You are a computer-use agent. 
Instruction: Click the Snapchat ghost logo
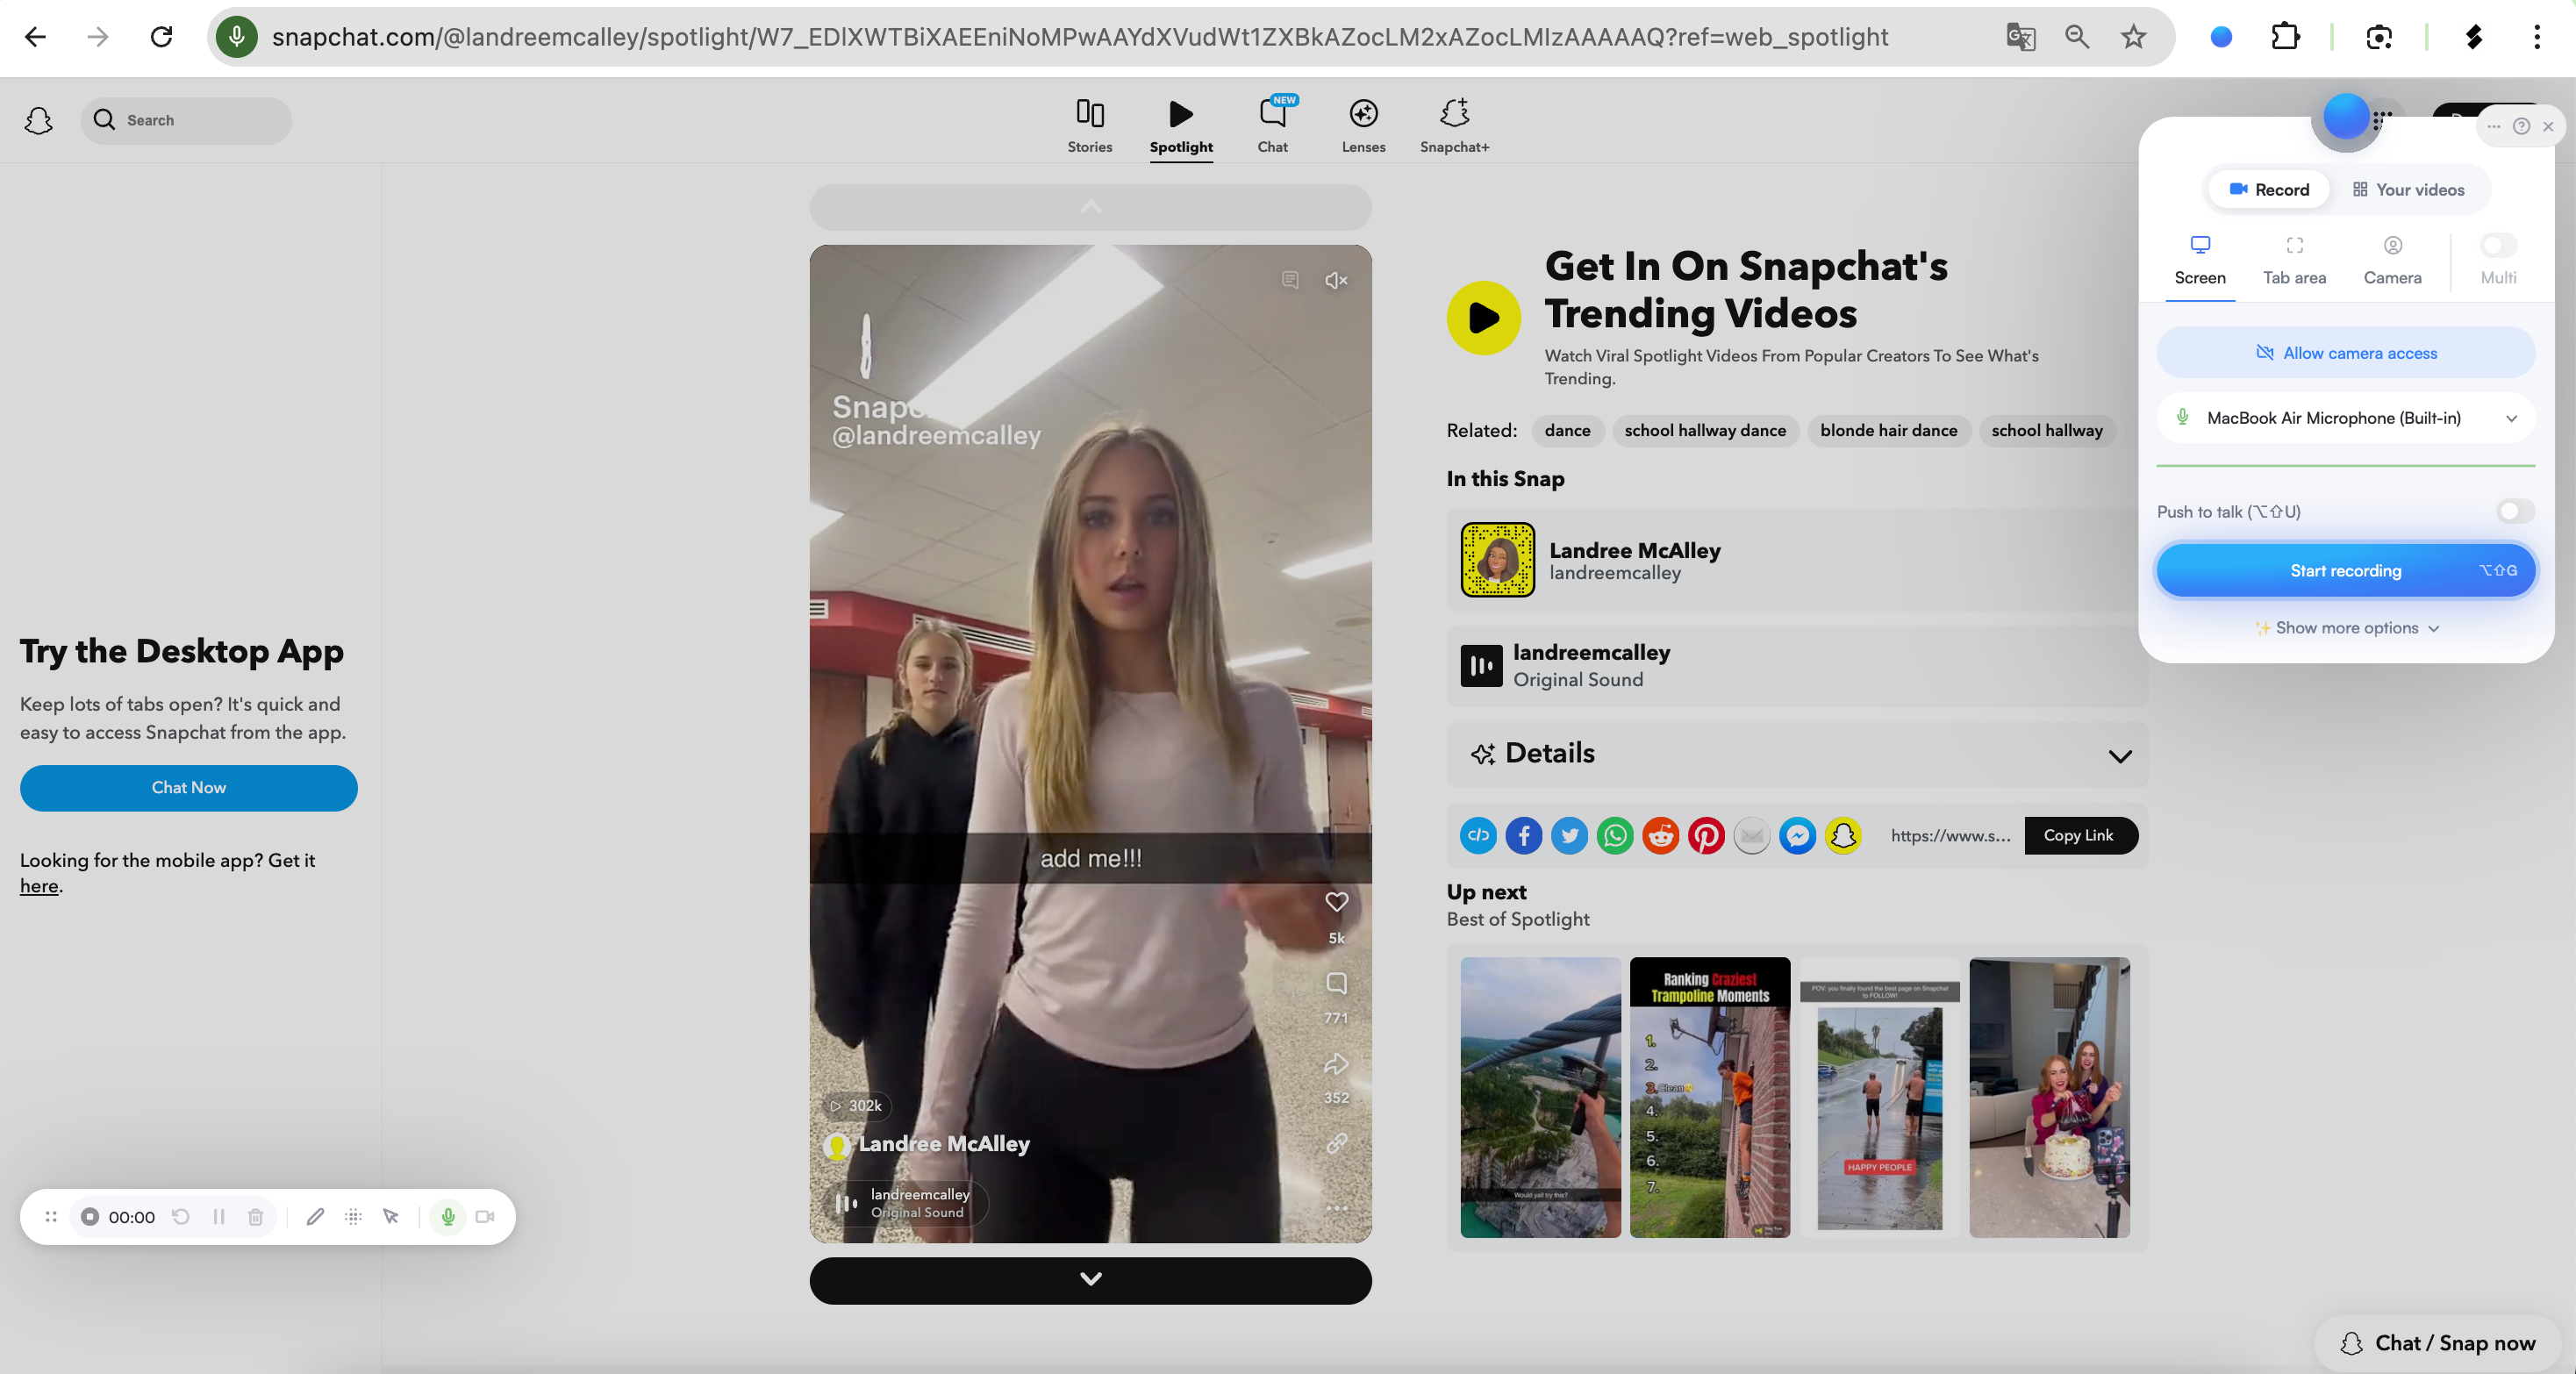coord(38,120)
